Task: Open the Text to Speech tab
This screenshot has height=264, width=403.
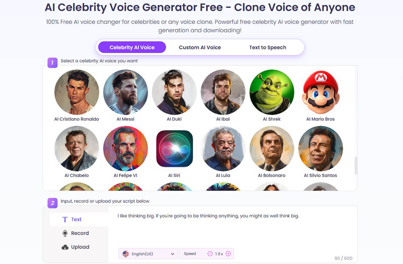Action: pos(268,47)
